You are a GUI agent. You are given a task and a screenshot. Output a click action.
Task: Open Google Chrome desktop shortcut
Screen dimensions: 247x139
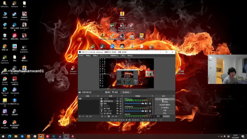pos(5,81)
